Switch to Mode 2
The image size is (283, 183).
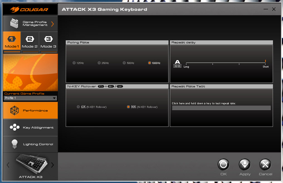(x=30, y=41)
